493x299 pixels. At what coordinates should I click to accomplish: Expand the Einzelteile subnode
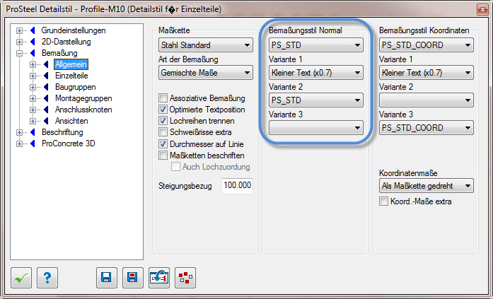click(x=33, y=76)
